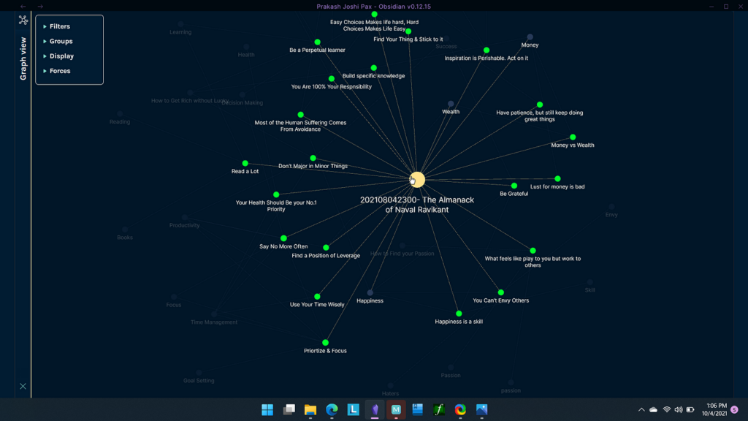
Task: Open the notification count badge
Action: pos(734,409)
